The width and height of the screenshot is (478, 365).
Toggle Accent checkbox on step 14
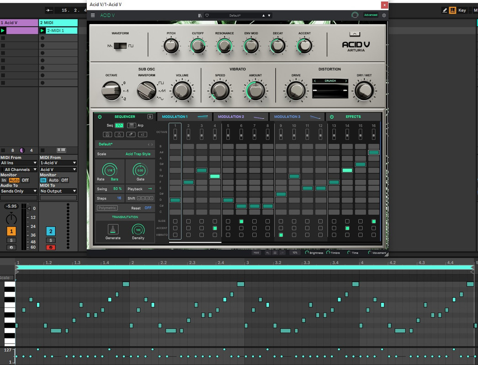pyautogui.click(x=347, y=228)
